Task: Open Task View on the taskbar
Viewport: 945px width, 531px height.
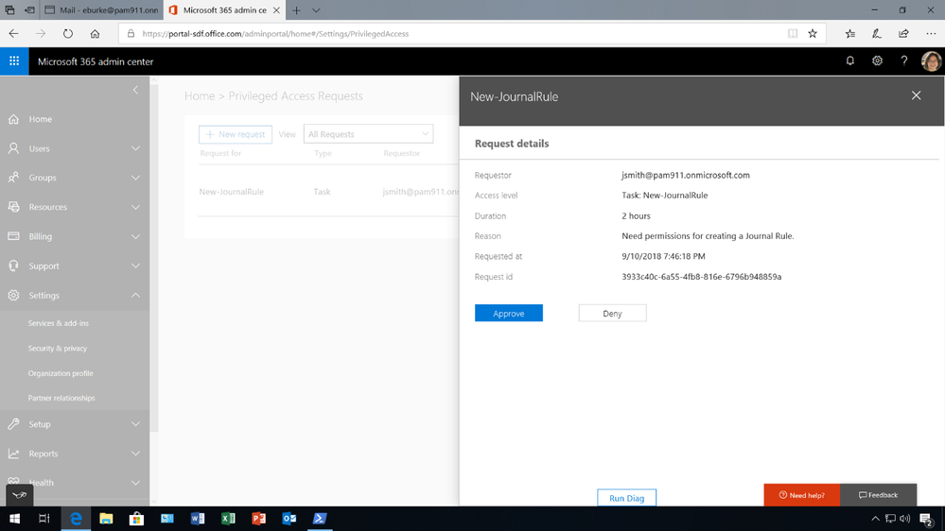Action: [44, 519]
